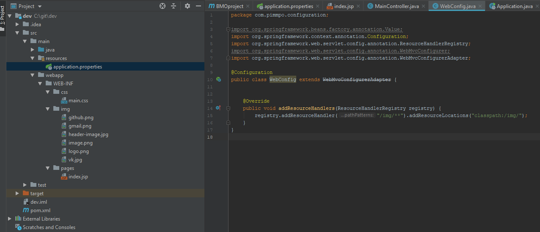
Task: Click override gutter icon at line 14
Action: point(218,108)
